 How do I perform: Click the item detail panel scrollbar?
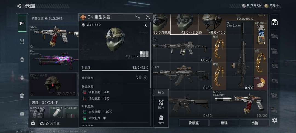click(x=151, y=56)
